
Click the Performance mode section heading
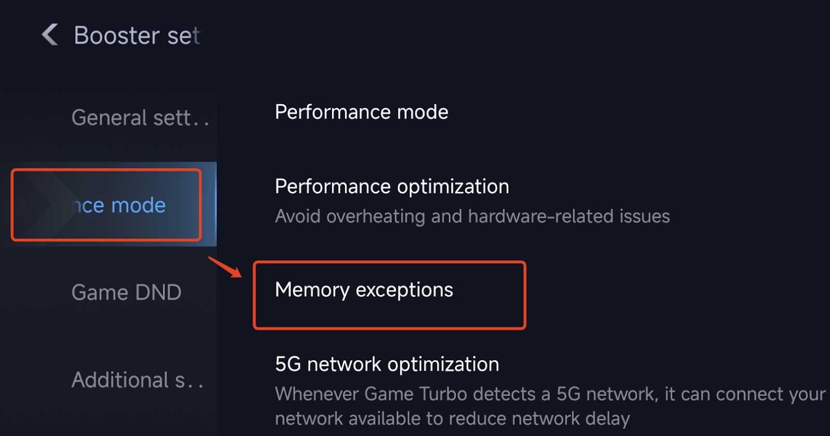tap(362, 112)
